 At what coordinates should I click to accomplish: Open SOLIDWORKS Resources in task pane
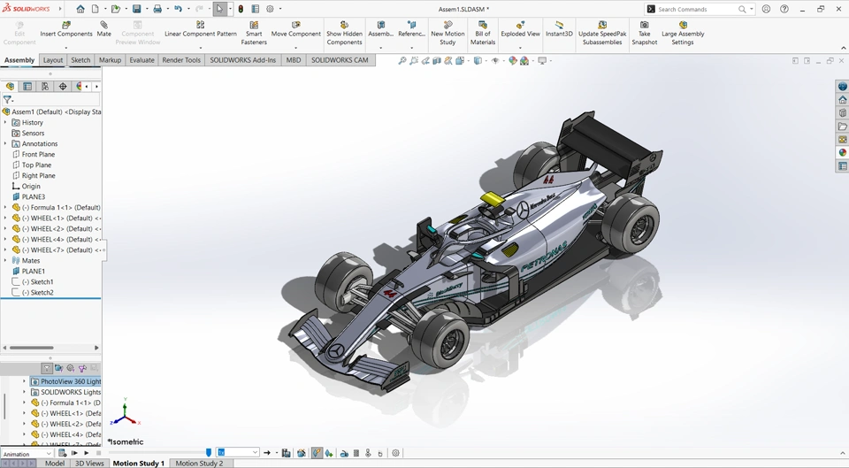coord(842,100)
